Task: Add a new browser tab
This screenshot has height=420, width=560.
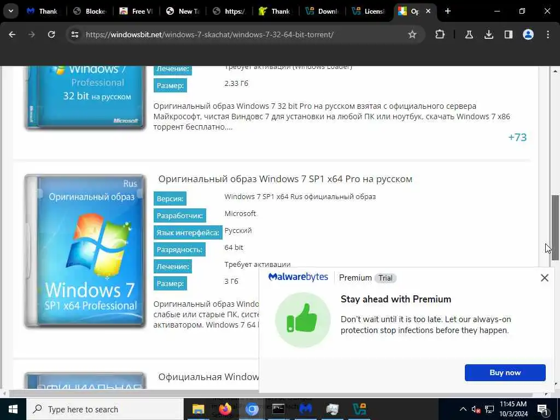Action: pos(448,11)
